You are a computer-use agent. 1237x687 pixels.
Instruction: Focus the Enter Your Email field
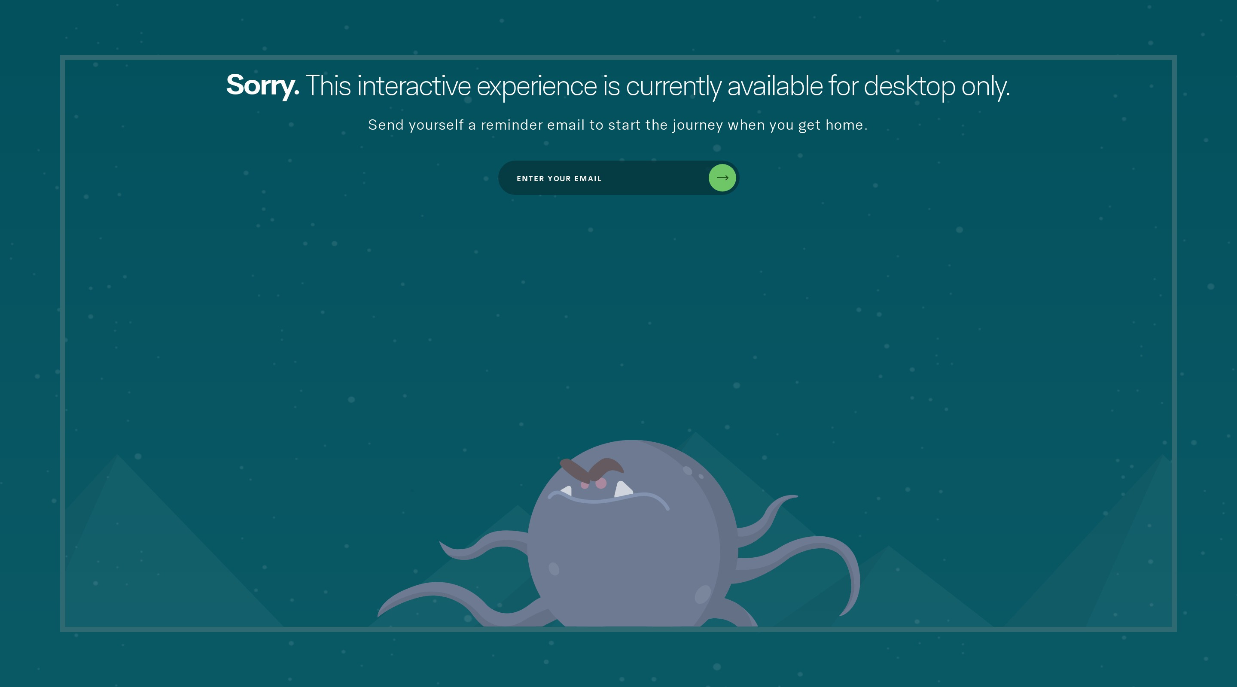click(600, 178)
